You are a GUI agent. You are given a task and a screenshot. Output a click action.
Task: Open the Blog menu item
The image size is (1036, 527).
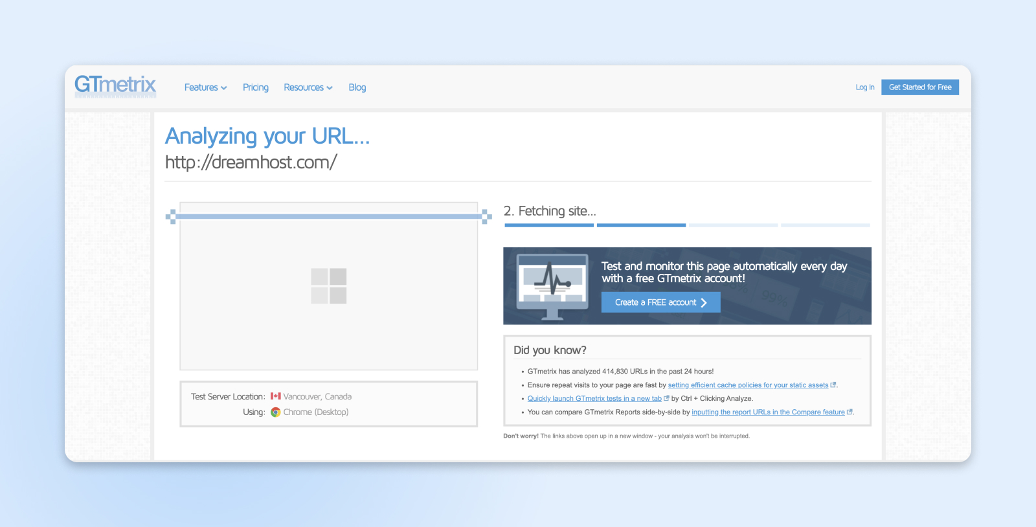pyautogui.click(x=357, y=87)
